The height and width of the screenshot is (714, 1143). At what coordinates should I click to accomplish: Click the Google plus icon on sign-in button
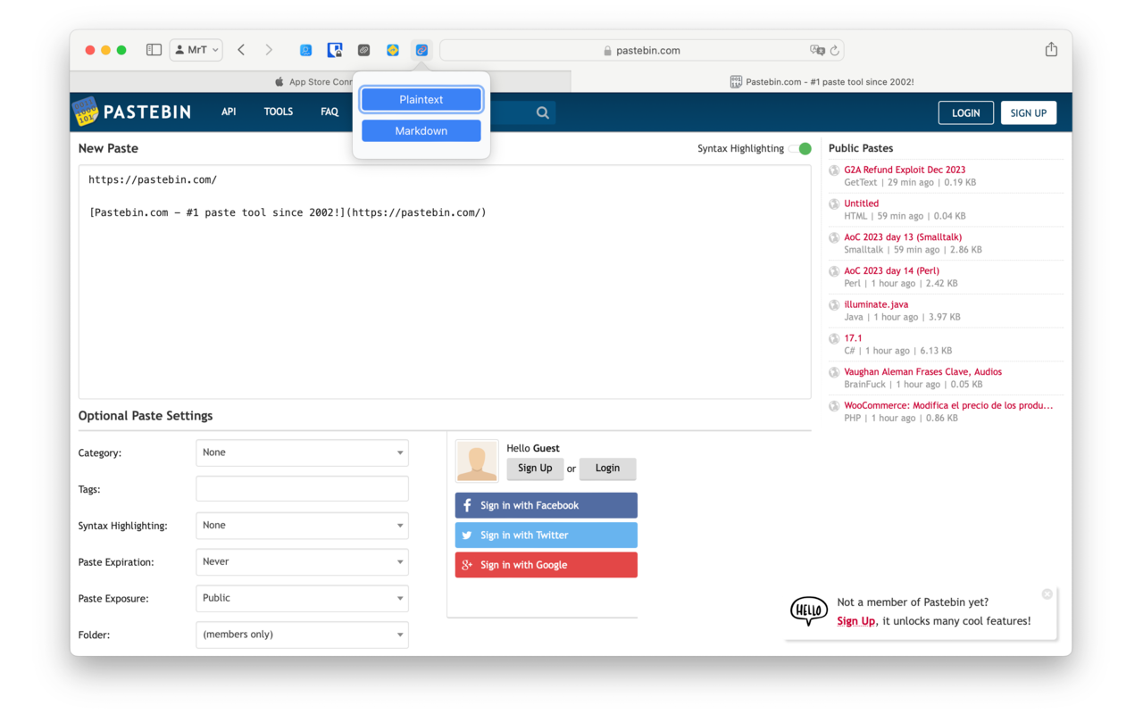(467, 565)
